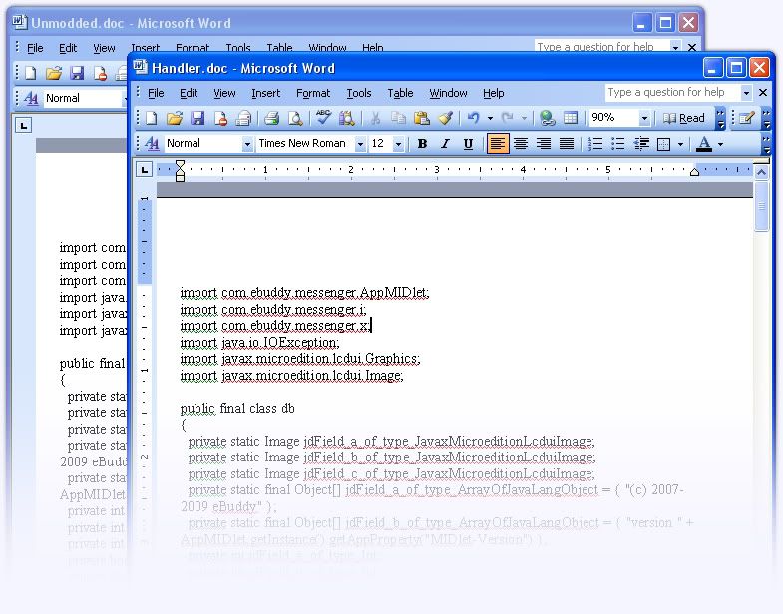Click the icon right of Read button
Viewport: 783px width, 614px height.
tap(746, 118)
